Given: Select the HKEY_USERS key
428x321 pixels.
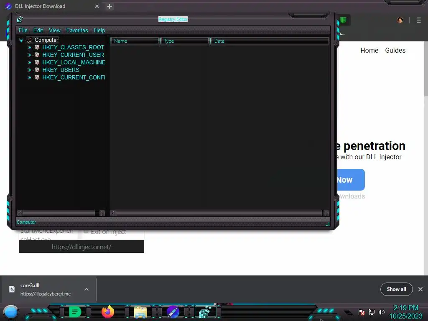Looking at the screenshot, I should 61,70.
